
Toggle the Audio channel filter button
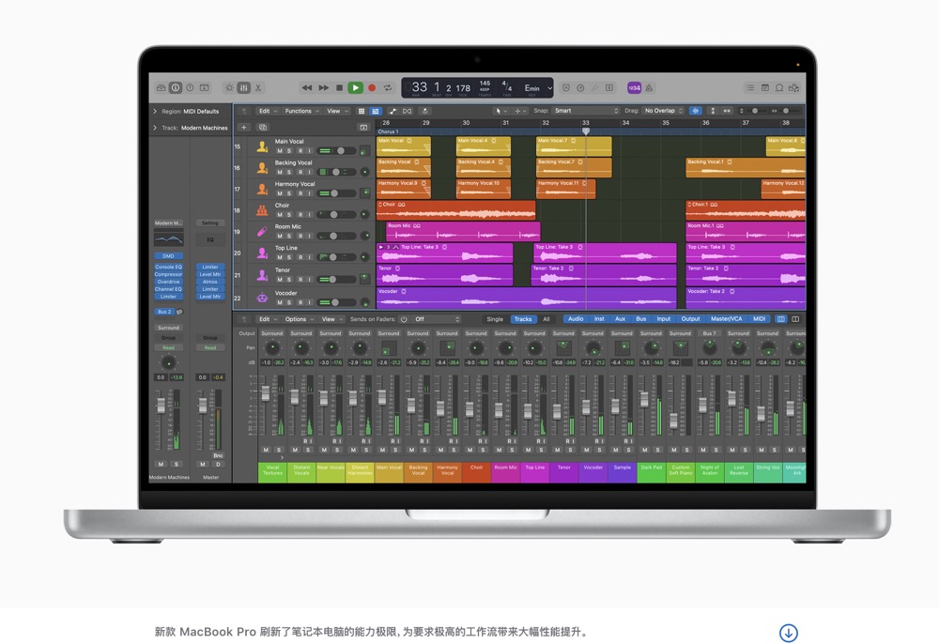[576, 319]
